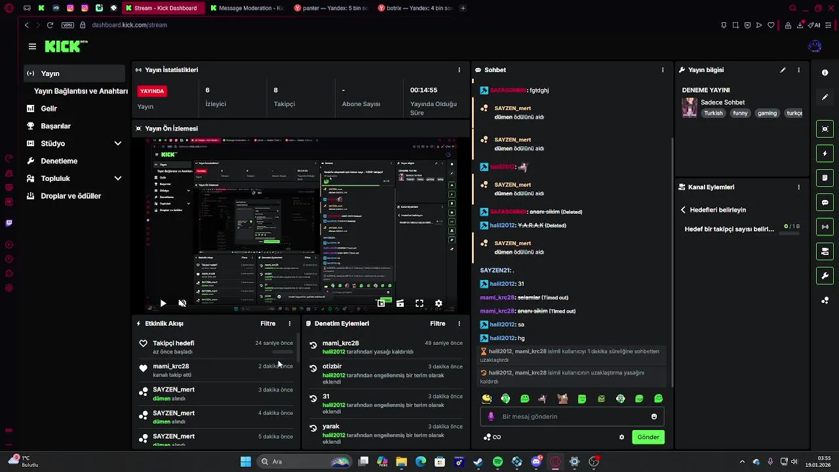Switch to botrix Yandex browser tab
Screen dimensions: 839x472
point(415,8)
